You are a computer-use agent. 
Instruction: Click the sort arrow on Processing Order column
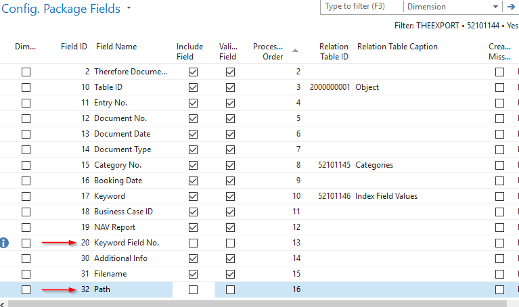click(294, 51)
